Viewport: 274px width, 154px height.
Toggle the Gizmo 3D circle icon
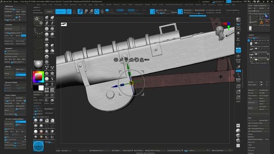(x=97, y=12)
